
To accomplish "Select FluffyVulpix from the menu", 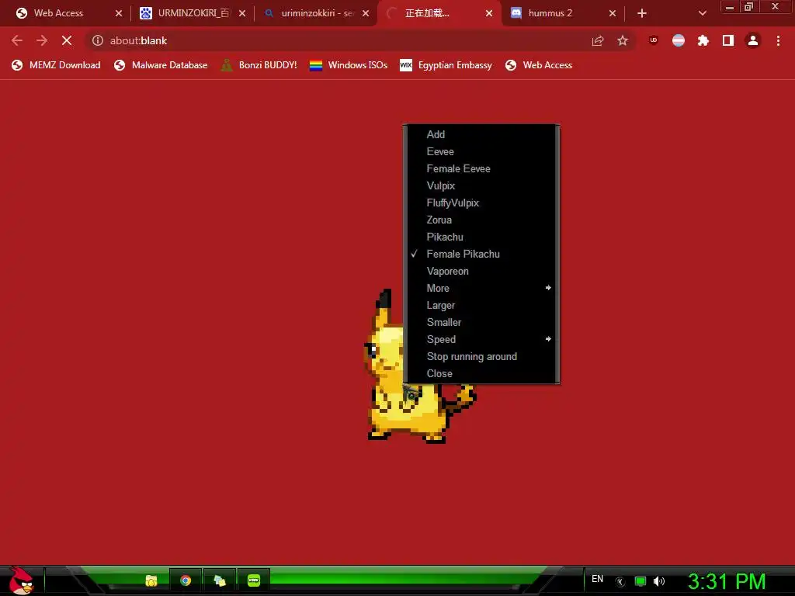I will pos(481,203).
